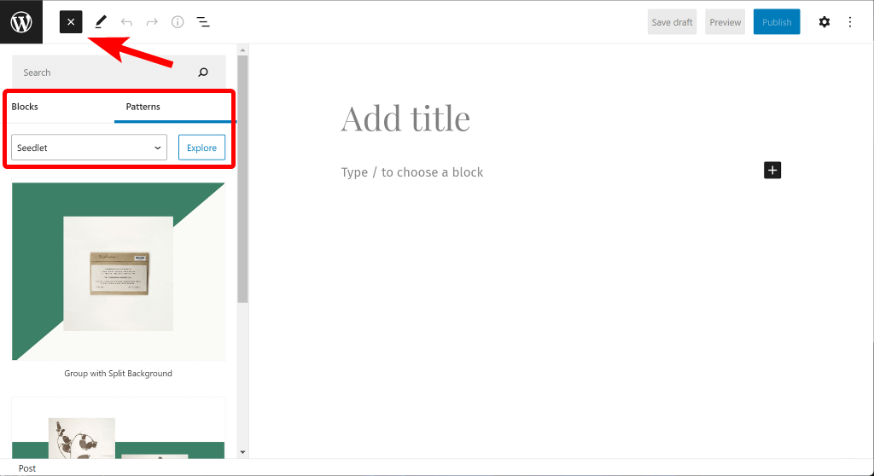874x476 pixels.
Task: Click Save draft
Action: [x=673, y=22]
